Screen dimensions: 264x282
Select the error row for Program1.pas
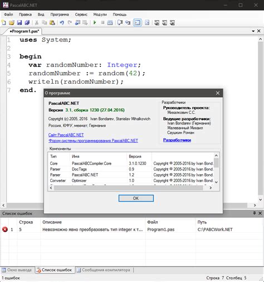pyautogui.click(x=132, y=230)
